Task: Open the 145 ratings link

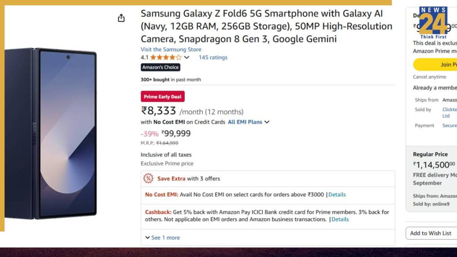Action: click(213, 58)
